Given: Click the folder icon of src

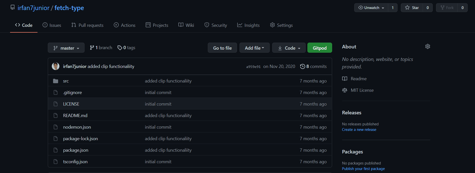Looking at the screenshot, I should click(56, 81).
